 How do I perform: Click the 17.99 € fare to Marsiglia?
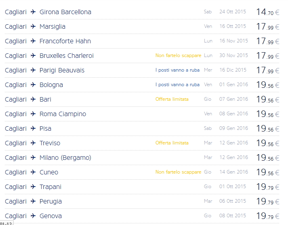click(x=267, y=27)
